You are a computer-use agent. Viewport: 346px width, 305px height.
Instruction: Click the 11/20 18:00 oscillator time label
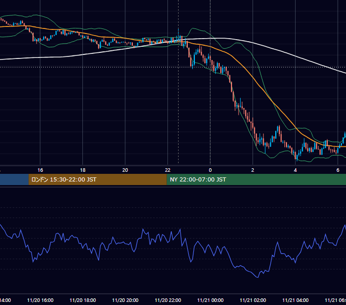point(83,300)
